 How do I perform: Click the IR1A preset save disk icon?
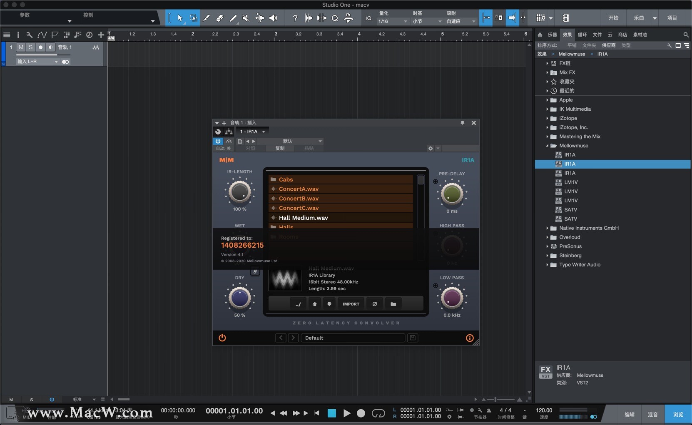click(413, 338)
